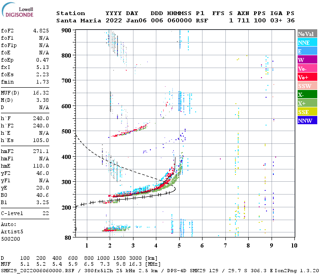Select the W purple legend box
320x274 pixels.
pos(307,60)
